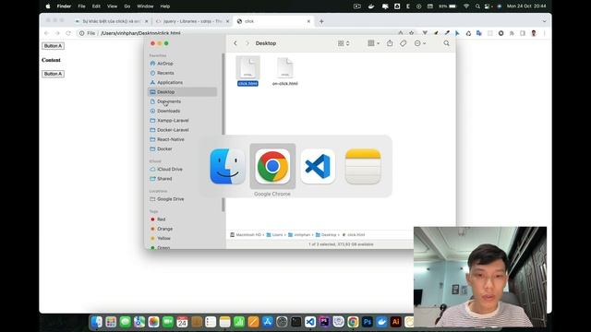Screen dimensions: 591x332
Task: Click Button A below the Content heading
Action: click(x=54, y=74)
